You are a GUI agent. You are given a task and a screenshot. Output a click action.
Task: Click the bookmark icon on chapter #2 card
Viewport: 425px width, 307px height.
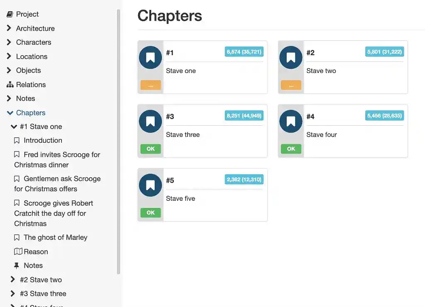tap(291, 58)
